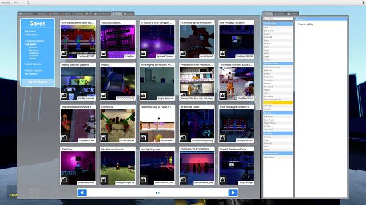This screenshot has width=366, height=205.
Task: Go to next page with right arrow
Action: (x=233, y=192)
